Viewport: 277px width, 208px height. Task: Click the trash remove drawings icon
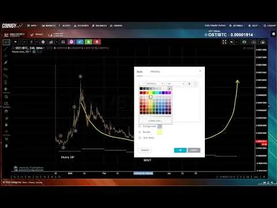tap(6, 146)
